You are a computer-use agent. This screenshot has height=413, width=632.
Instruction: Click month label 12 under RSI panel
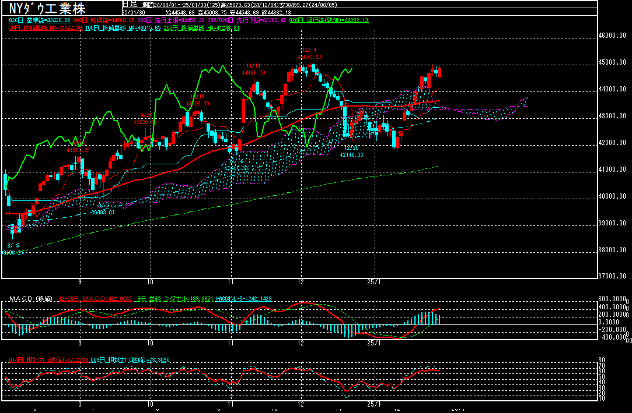click(301, 404)
